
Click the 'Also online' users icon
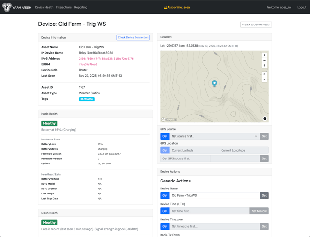point(166,8)
